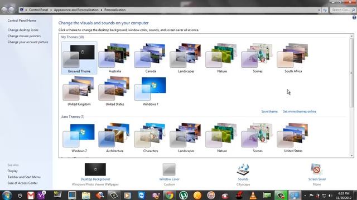Screen dimensions: 357x200
Task: Select Scenes theme under Aero Themes
Action: 258,138
